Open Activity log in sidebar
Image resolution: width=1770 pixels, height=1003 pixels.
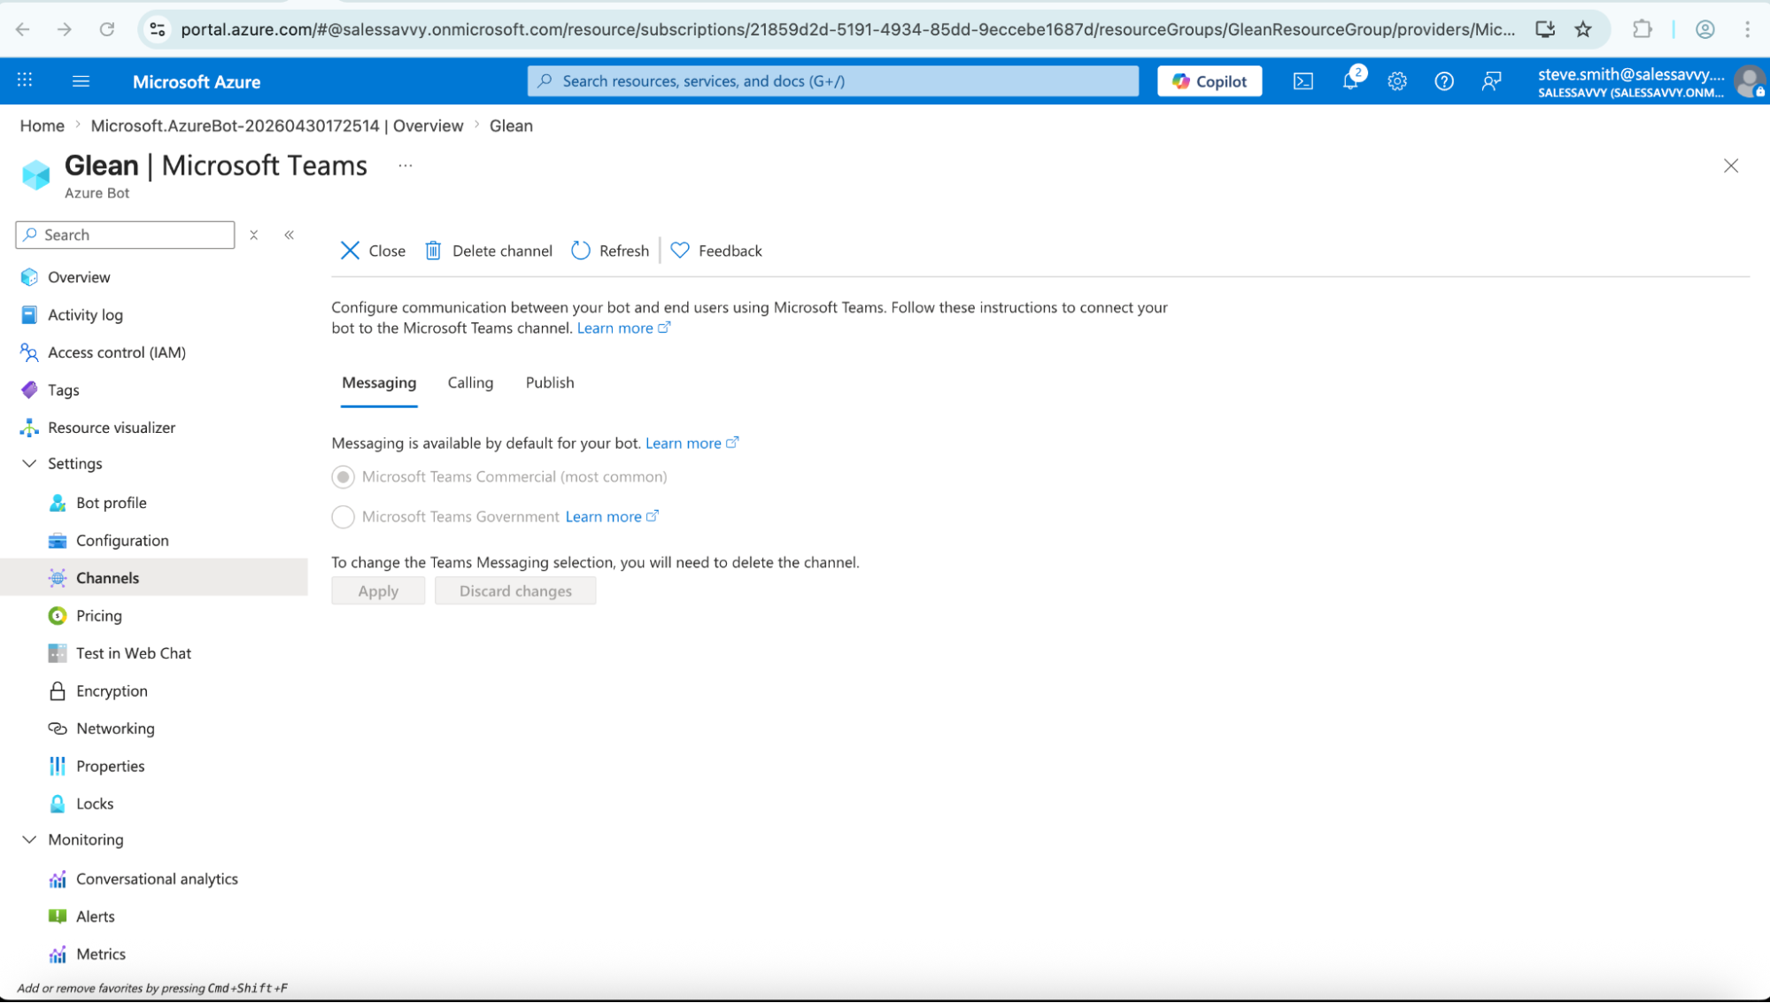coord(85,314)
